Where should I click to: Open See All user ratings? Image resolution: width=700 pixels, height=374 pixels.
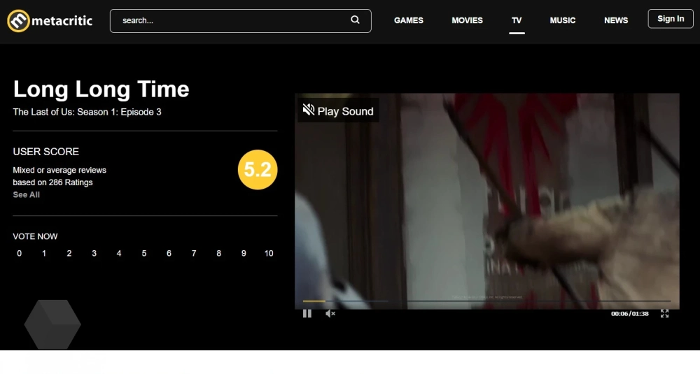click(x=27, y=194)
